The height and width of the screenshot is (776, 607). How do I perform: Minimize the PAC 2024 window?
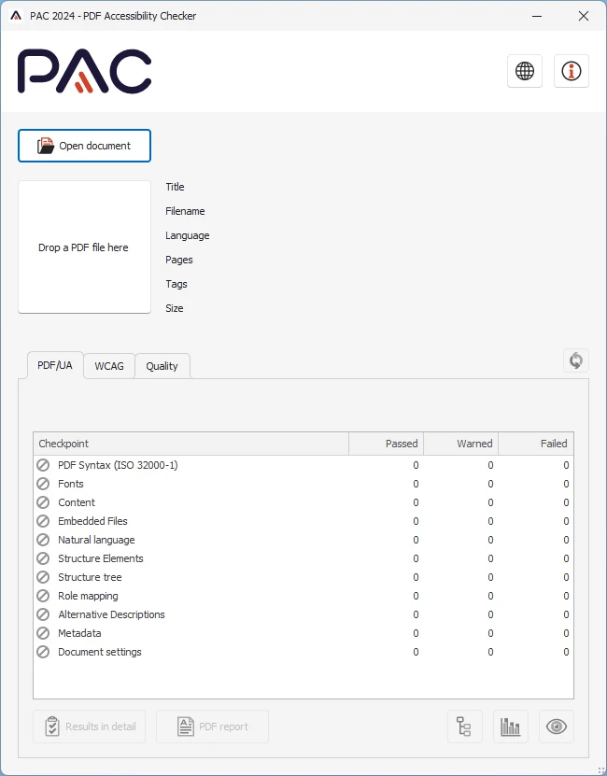537,16
